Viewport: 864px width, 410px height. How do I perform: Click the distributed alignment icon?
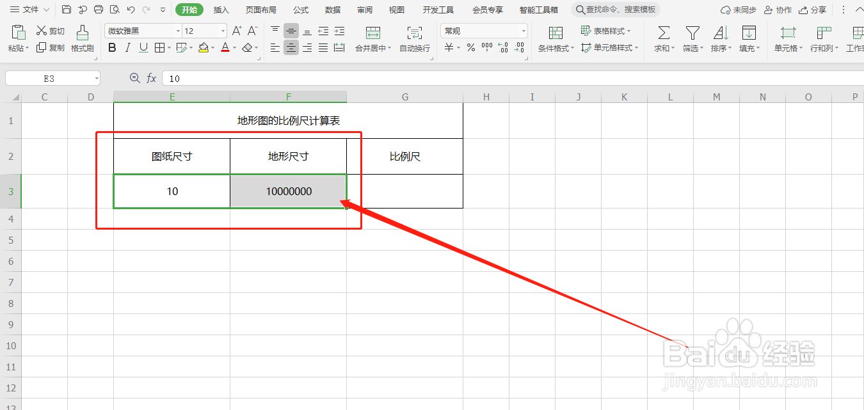(339, 47)
